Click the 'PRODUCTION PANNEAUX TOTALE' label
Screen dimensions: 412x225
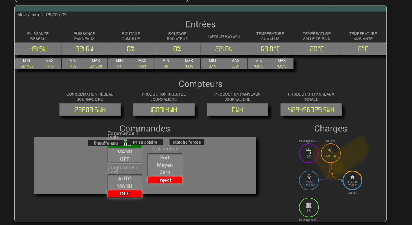pyautogui.click(x=311, y=97)
